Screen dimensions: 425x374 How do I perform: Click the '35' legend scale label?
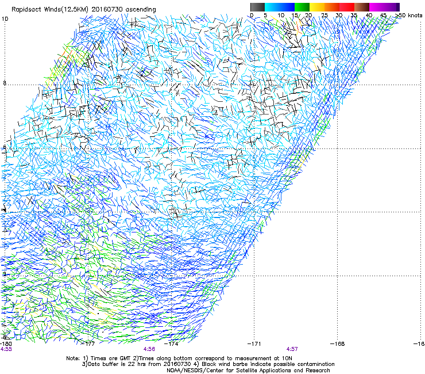coord(354,15)
